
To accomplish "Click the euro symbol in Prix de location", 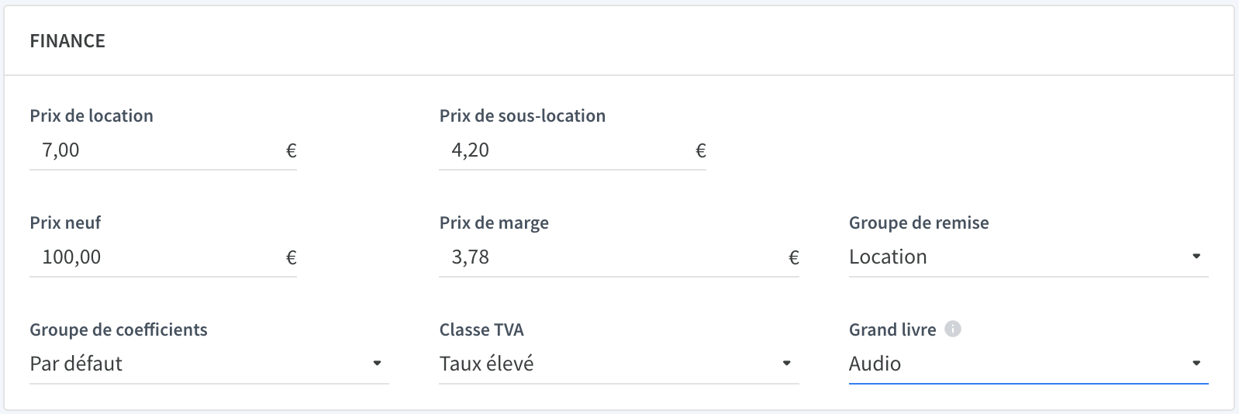I will (x=292, y=150).
